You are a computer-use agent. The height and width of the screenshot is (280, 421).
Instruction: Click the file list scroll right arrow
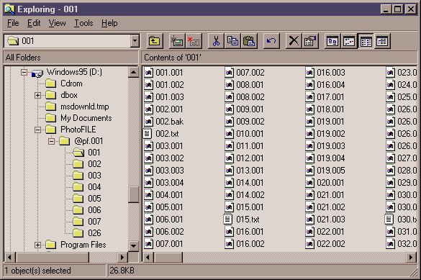(410, 258)
